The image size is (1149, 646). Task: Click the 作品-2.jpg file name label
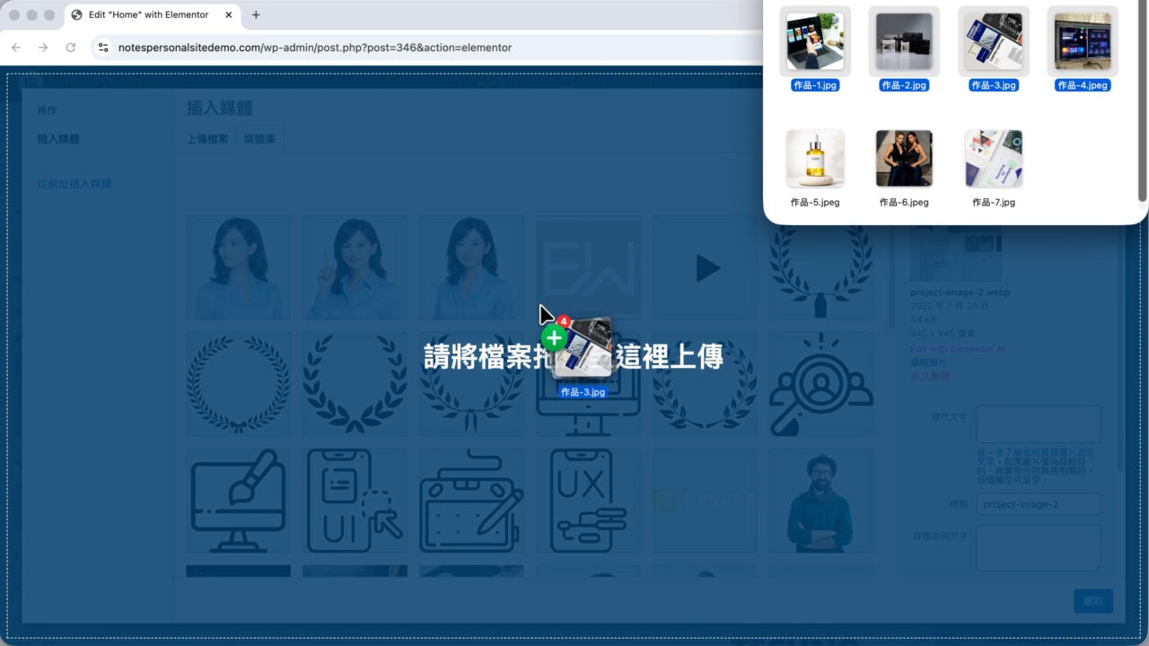coord(904,85)
